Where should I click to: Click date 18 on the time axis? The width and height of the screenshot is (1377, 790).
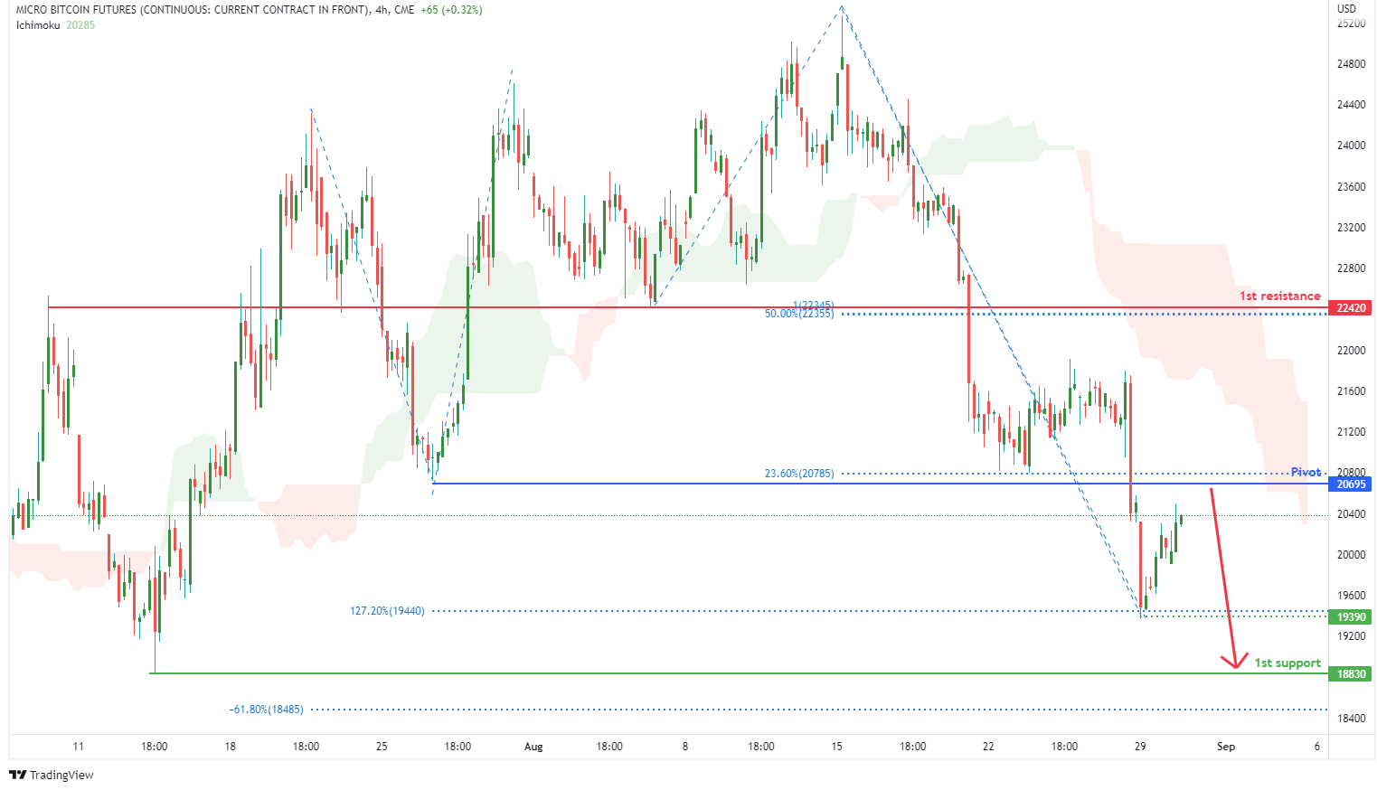(x=231, y=747)
